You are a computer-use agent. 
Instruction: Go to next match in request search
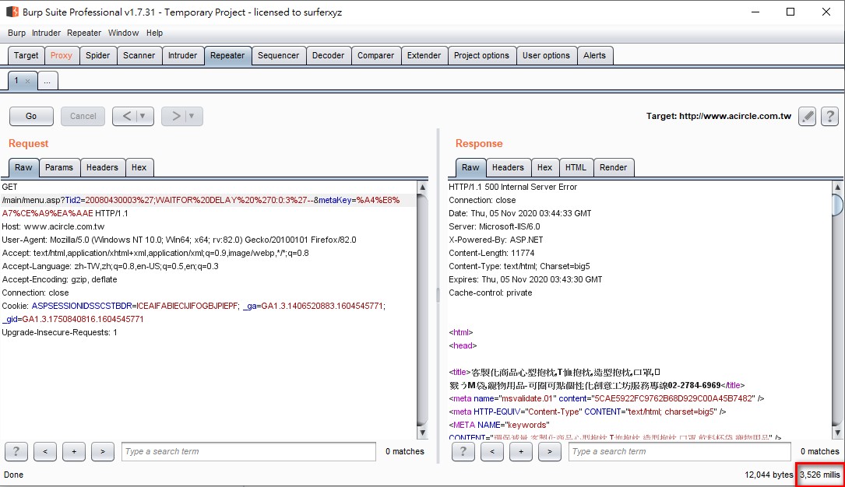tap(102, 451)
